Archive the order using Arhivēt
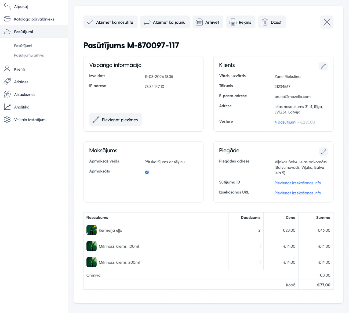 [208, 22]
